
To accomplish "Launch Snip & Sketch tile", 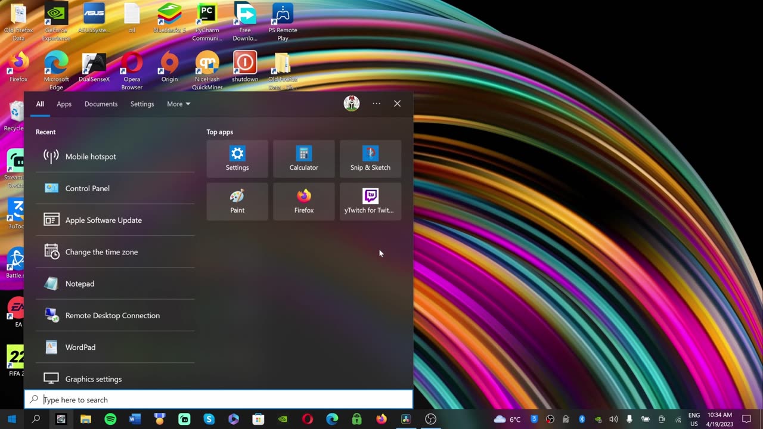I will (370, 158).
